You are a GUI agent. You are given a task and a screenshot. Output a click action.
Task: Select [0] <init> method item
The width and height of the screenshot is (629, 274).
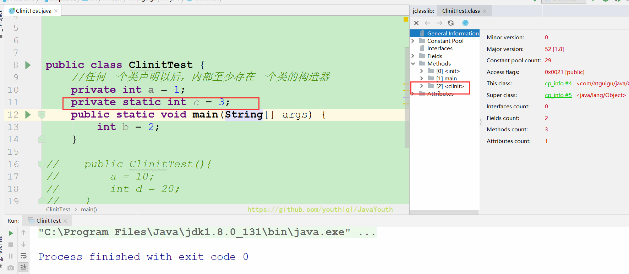448,71
